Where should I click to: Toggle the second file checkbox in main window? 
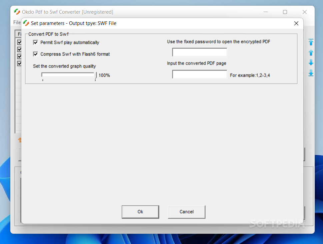click(x=19, y=49)
